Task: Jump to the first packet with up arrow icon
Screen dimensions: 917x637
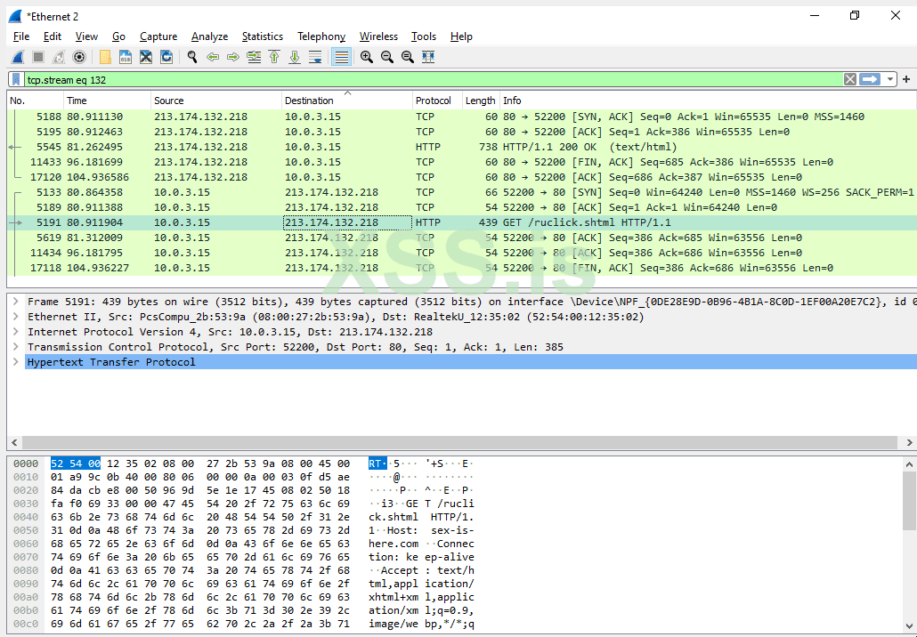Action: [x=273, y=57]
